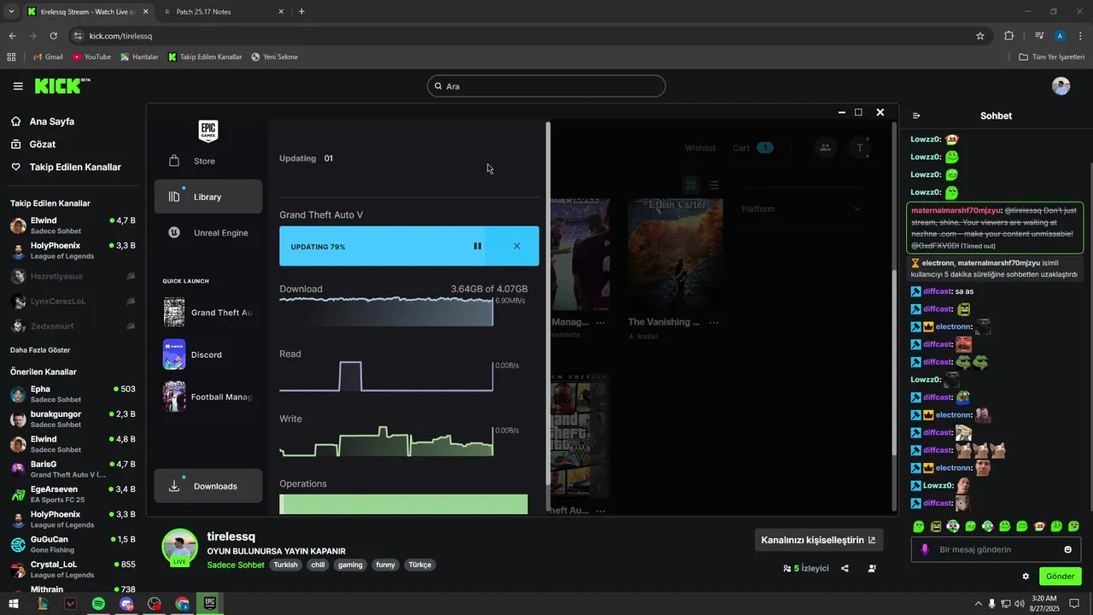Image resolution: width=1093 pixels, height=615 pixels.
Task: Select the gaming tag
Action: (x=350, y=565)
